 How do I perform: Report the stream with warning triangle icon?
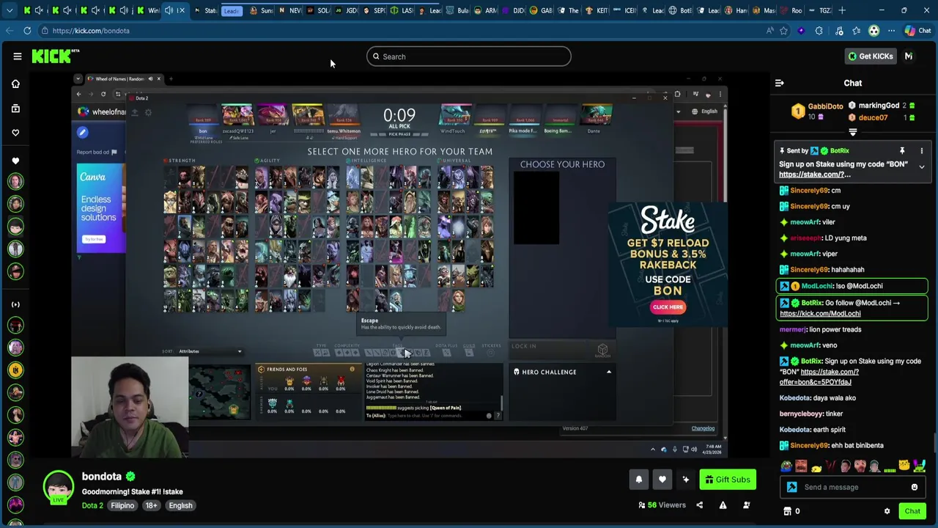pos(723,505)
